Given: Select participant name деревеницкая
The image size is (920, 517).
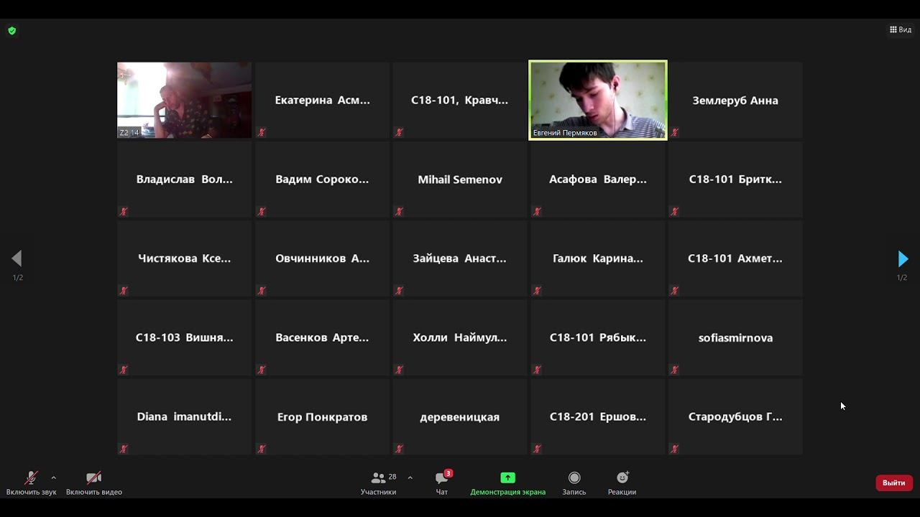Looking at the screenshot, I should tap(460, 416).
